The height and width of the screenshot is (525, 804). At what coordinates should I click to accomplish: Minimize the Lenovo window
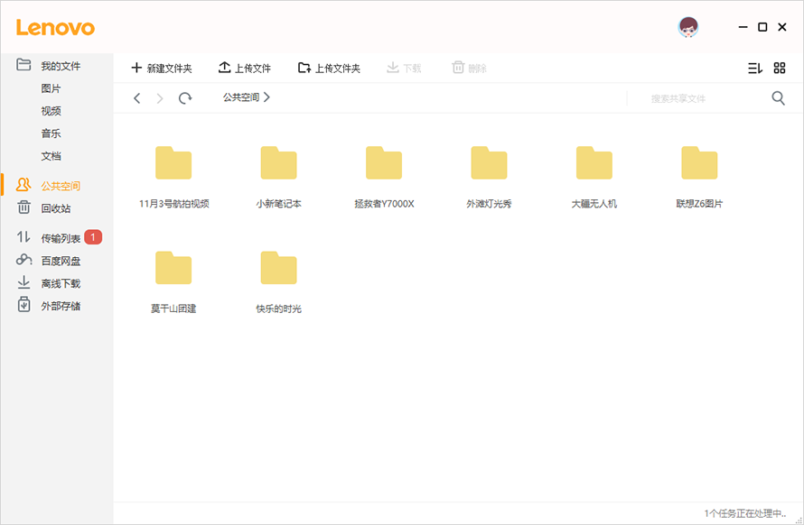point(743,27)
